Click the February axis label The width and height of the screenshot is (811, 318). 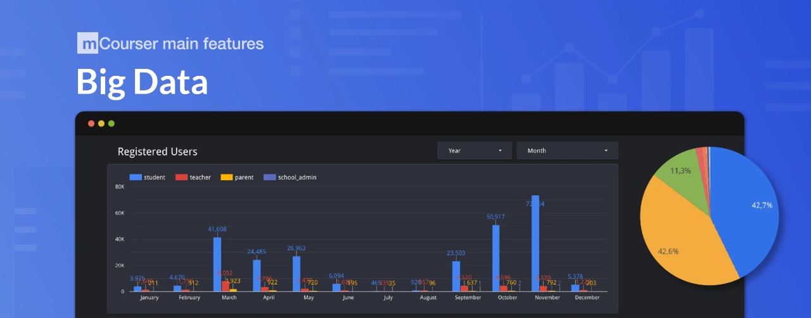tap(189, 298)
